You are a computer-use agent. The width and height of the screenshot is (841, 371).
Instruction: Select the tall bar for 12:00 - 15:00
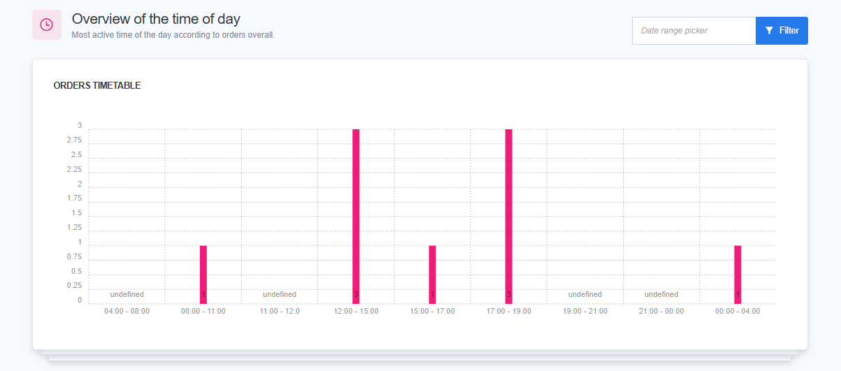coord(356,216)
